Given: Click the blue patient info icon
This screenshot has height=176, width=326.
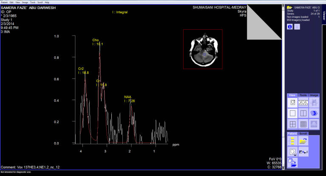Looking at the screenshot, I should pyautogui.click(x=289, y=26).
